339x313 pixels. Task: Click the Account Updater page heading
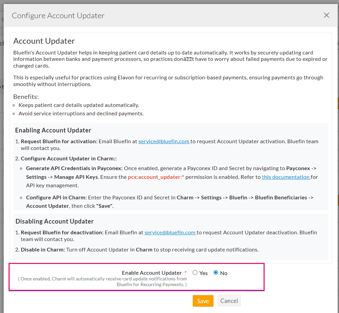pos(44,41)
